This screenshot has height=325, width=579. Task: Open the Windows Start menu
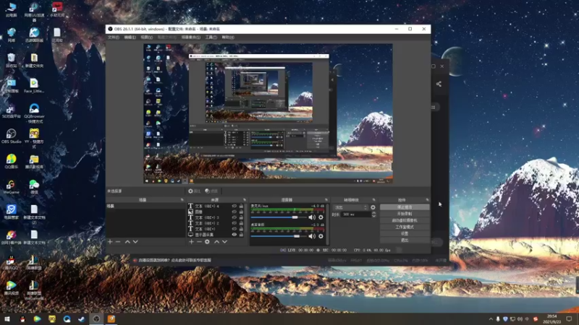tap(7, 318)
